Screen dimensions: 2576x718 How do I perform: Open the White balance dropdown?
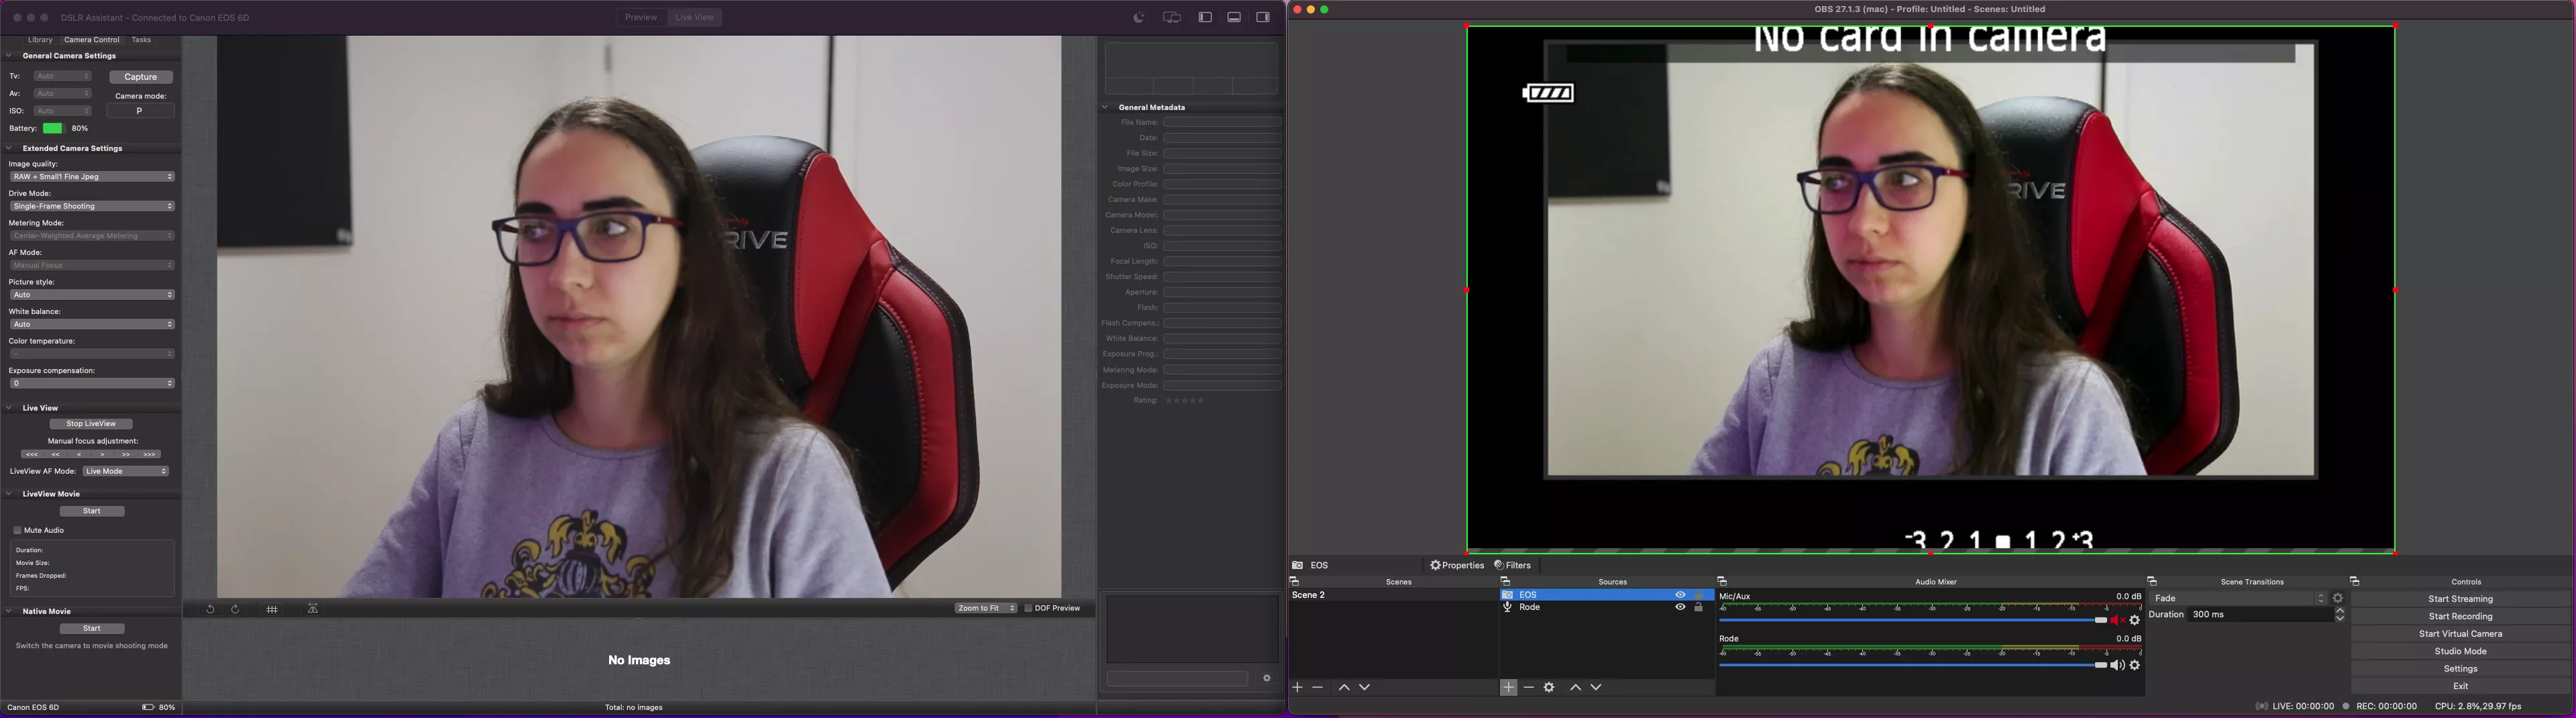(x=93, y=324)
